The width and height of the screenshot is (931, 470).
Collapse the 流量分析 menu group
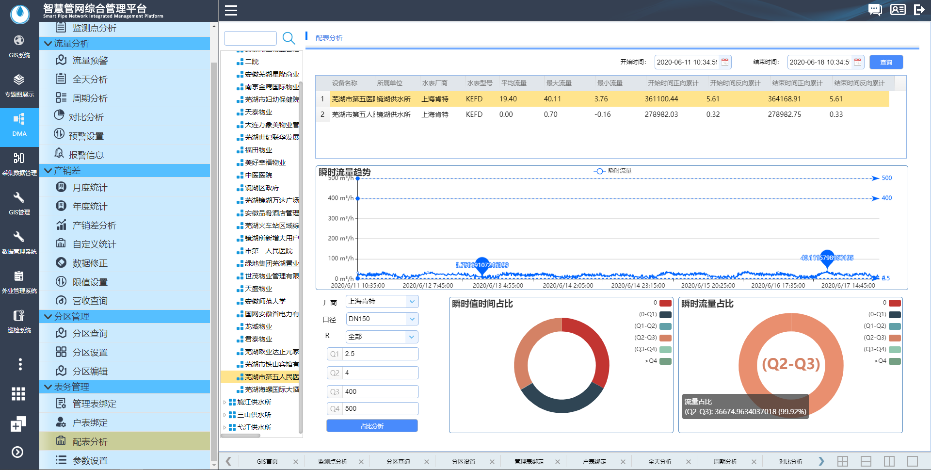tap(125, 43)
